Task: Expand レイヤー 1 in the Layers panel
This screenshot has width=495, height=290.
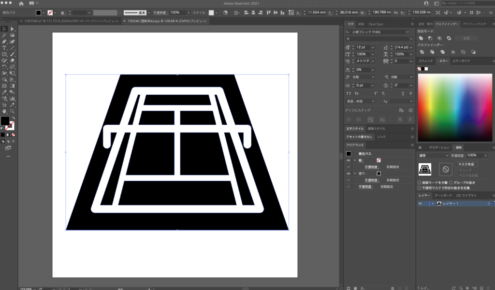Action: pos(432,204)
